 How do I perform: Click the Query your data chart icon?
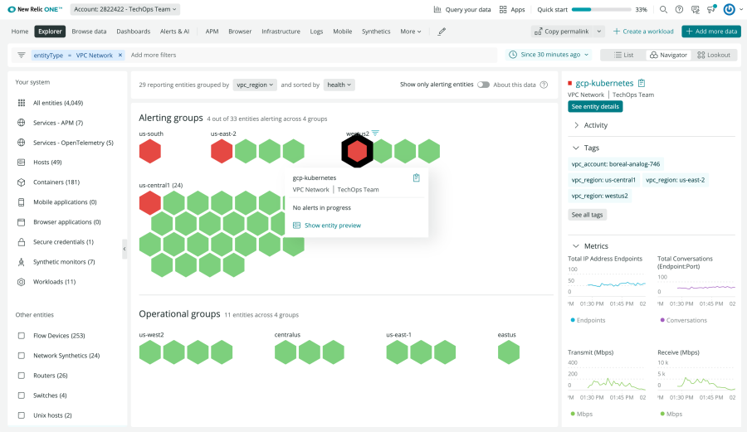tap(437, 9)
